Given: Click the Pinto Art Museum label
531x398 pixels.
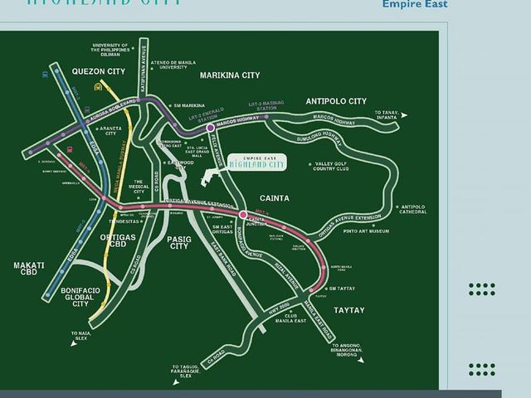Looking at the screenshot, I should [x=366, y=231].
